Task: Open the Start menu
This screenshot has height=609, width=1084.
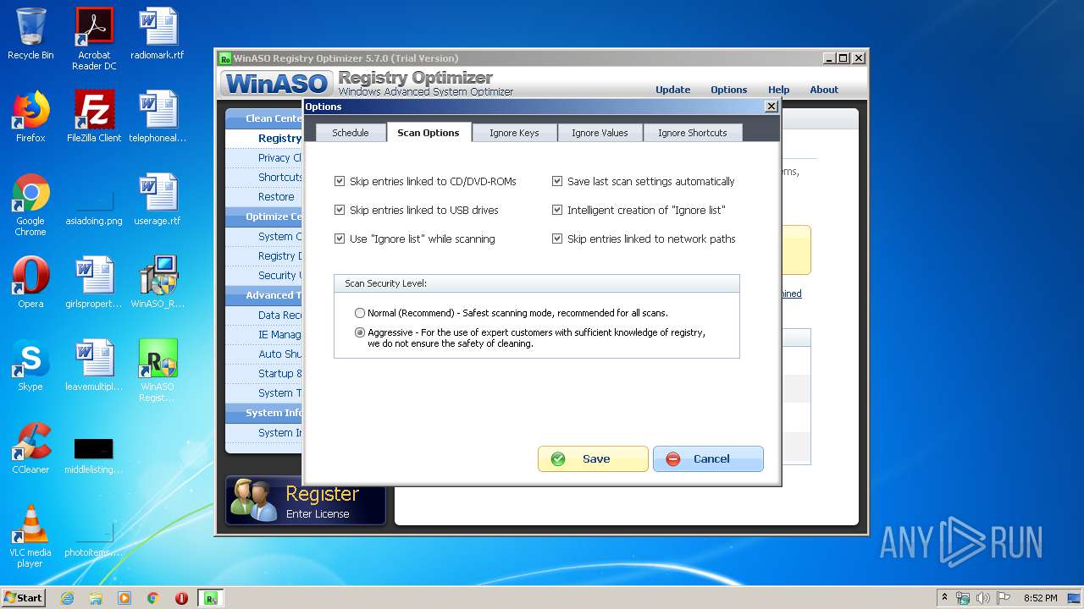Action: pyautogui.click(x=24, y=598)
